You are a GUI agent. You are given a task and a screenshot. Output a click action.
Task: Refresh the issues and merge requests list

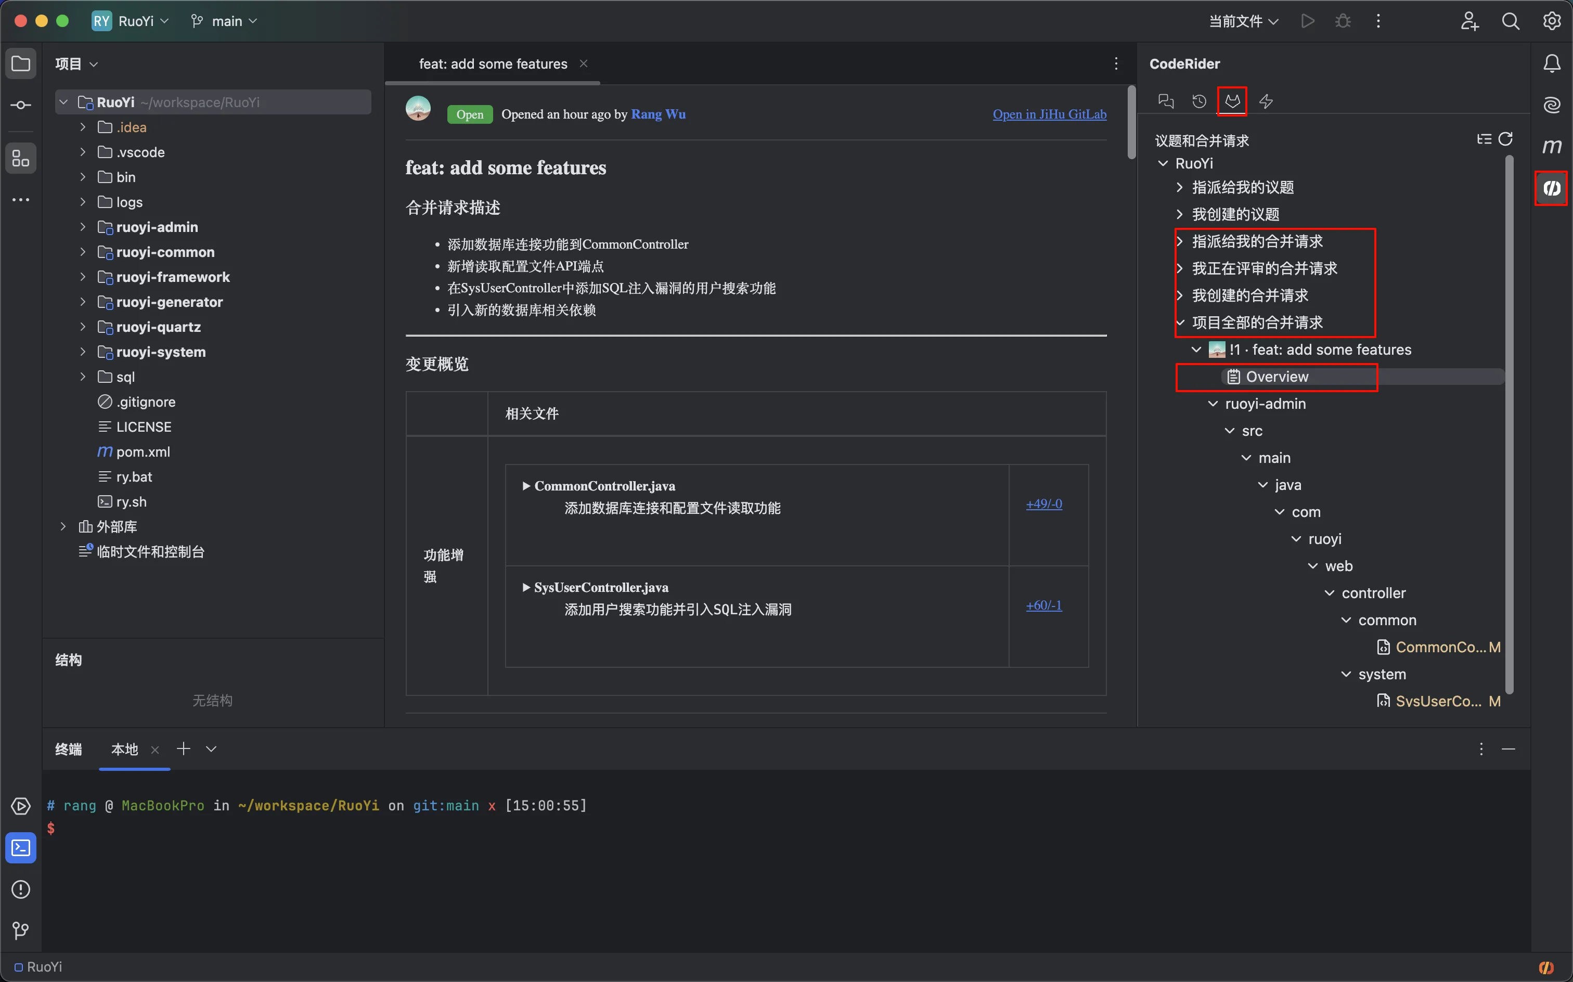coord(1505,139)
